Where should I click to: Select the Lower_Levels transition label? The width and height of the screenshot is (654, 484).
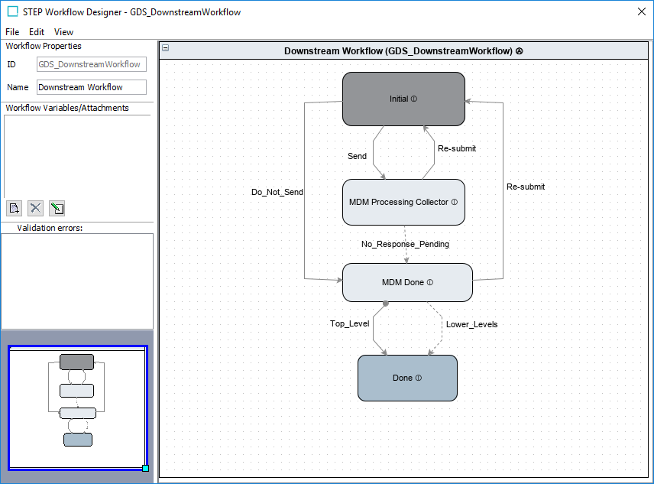point(471,324)
